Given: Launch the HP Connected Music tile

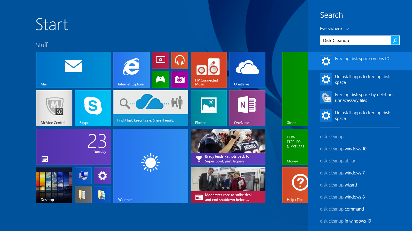Looking at the screenshot, I should pos(209,70).
